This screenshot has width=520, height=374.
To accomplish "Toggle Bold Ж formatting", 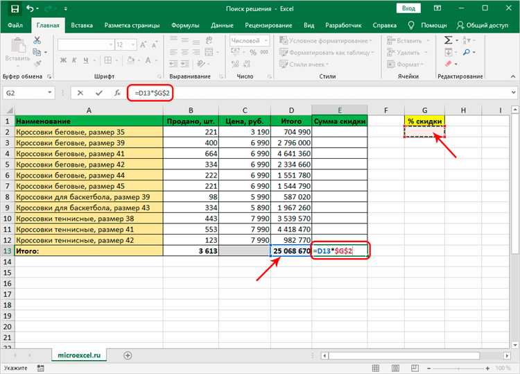I will (63, 60).
